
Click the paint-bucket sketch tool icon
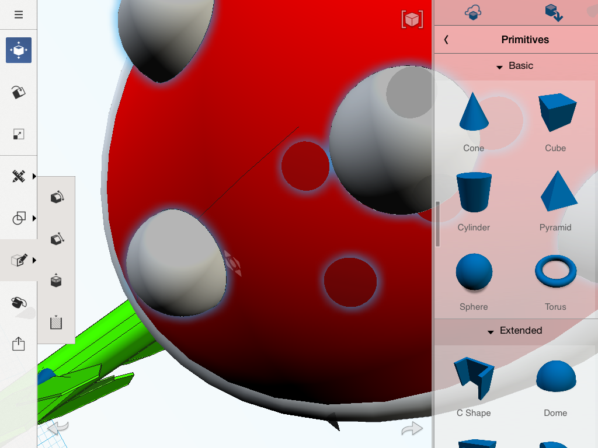point(18,92)
